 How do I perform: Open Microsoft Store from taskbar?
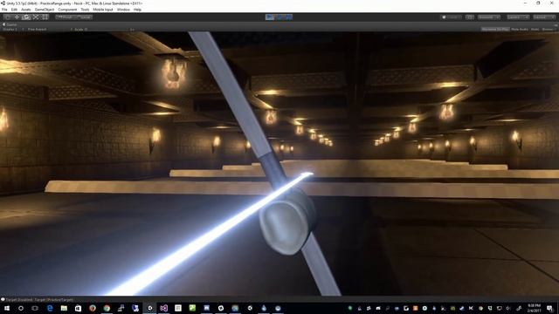tap(78, 308)
